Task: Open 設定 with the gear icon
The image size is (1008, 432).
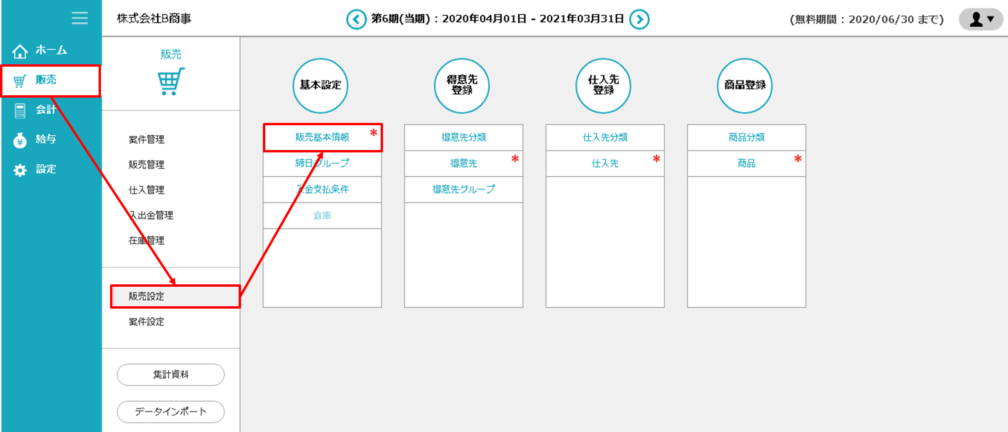Action: click(x=20, y=170)
